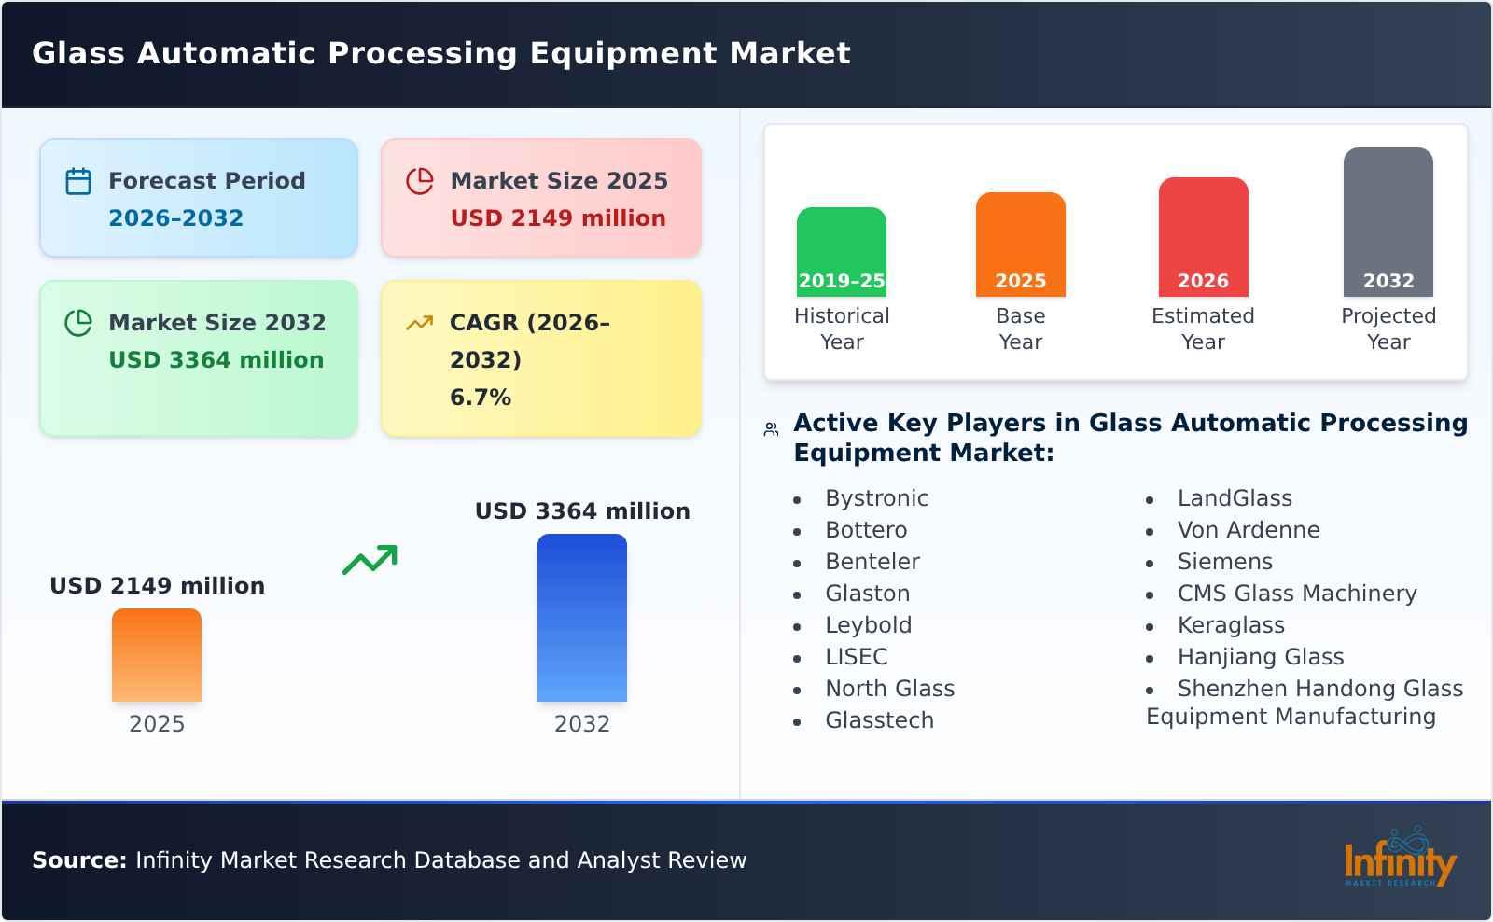This screenshot has width=1493, height=922.
Task: Click the pie chart icon beside Market Size 2032
Action: (x=78, y=323)
